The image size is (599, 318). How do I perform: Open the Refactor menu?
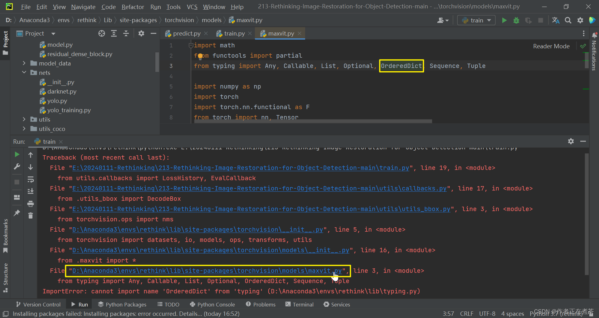(132, 7)
